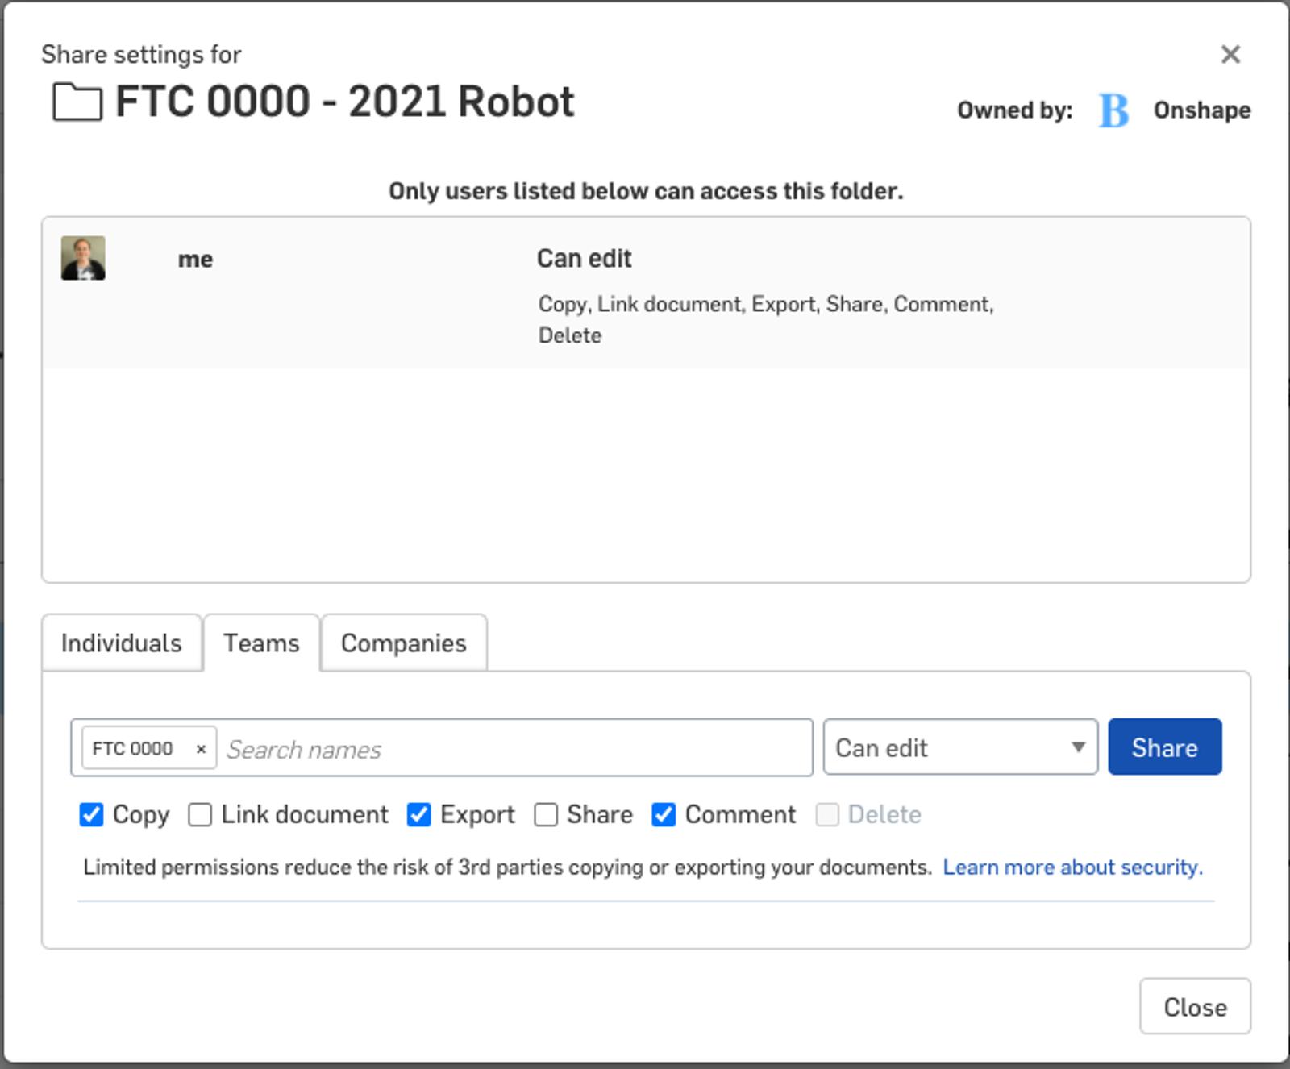Enable the Link document checkbox

pos(200,814)
